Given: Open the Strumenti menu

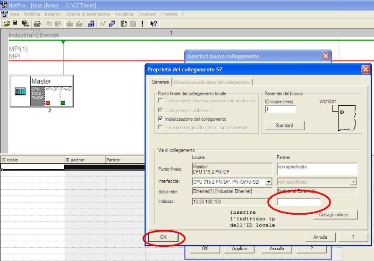Looking at the screenshot, I should coord(147,14).
